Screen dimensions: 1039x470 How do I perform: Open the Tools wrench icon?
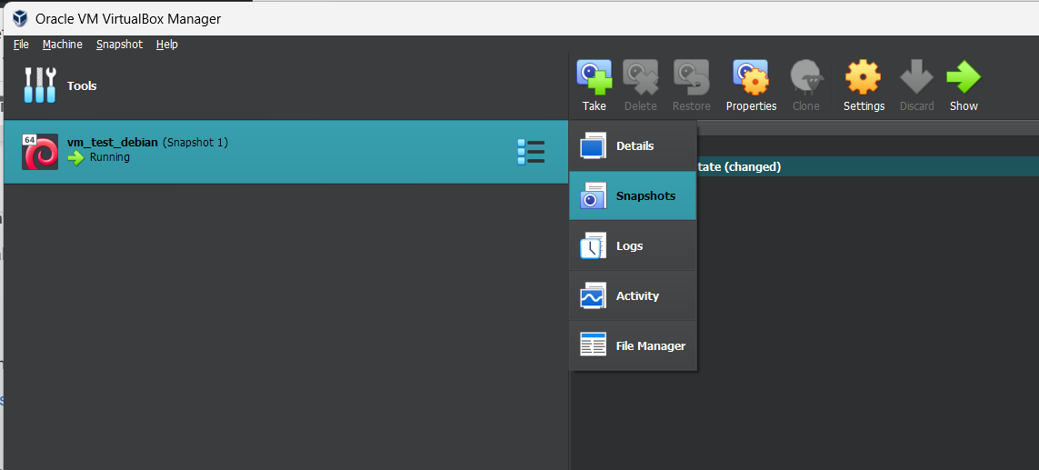(x=40, y=85)
